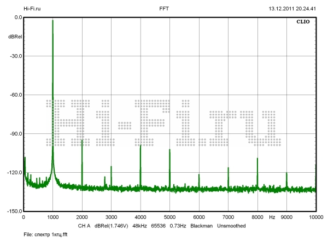Screen dimensions: 328x246
Task: Select the Blackman window label
Action: click(x=202, y=225)
